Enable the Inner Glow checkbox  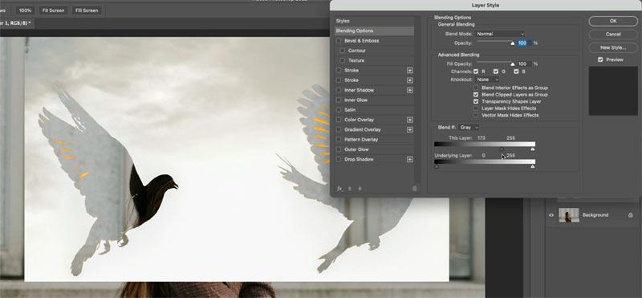(x=339, y=100)
